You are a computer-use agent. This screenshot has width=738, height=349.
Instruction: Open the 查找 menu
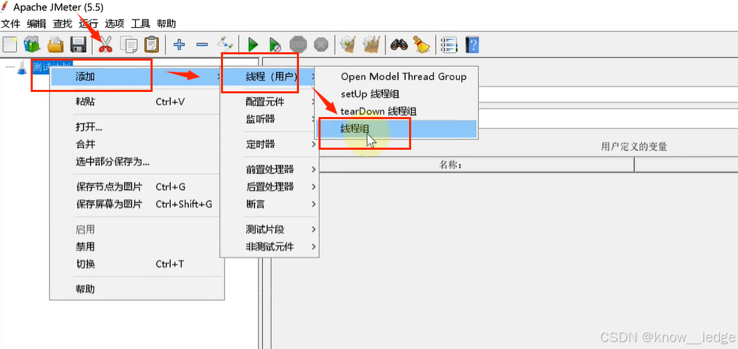click(63, 24)
